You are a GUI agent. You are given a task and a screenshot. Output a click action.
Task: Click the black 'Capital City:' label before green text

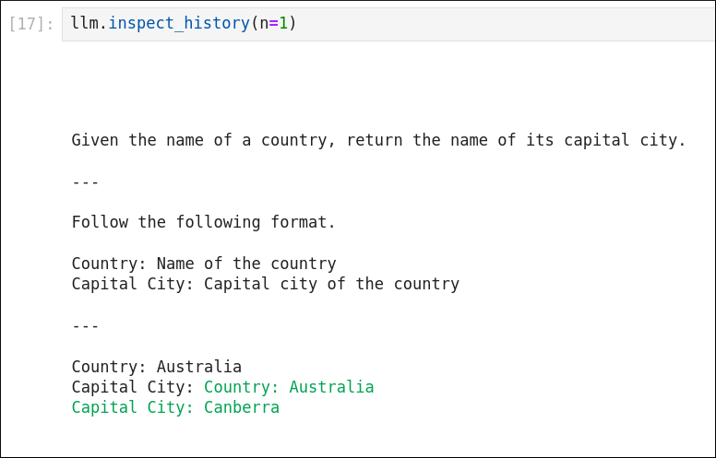click(x=133, y=387)
